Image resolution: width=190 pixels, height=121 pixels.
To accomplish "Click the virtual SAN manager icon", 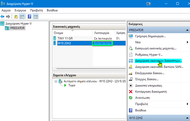I will click(x=131, y=67).
